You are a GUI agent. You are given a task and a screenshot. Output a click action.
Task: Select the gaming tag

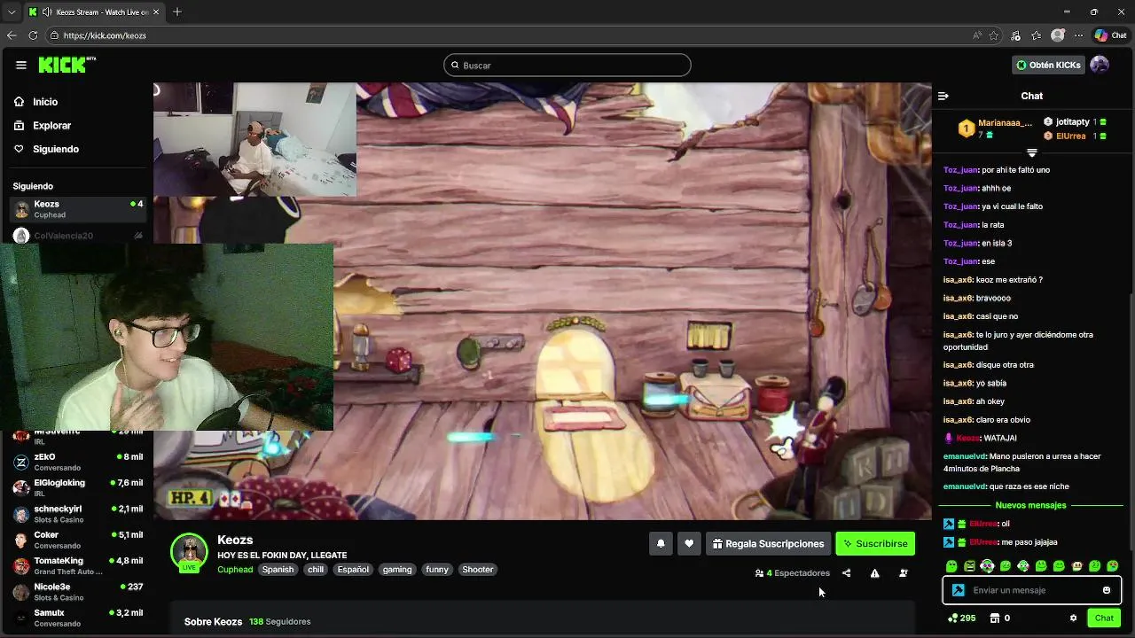[x=397, y=570]
